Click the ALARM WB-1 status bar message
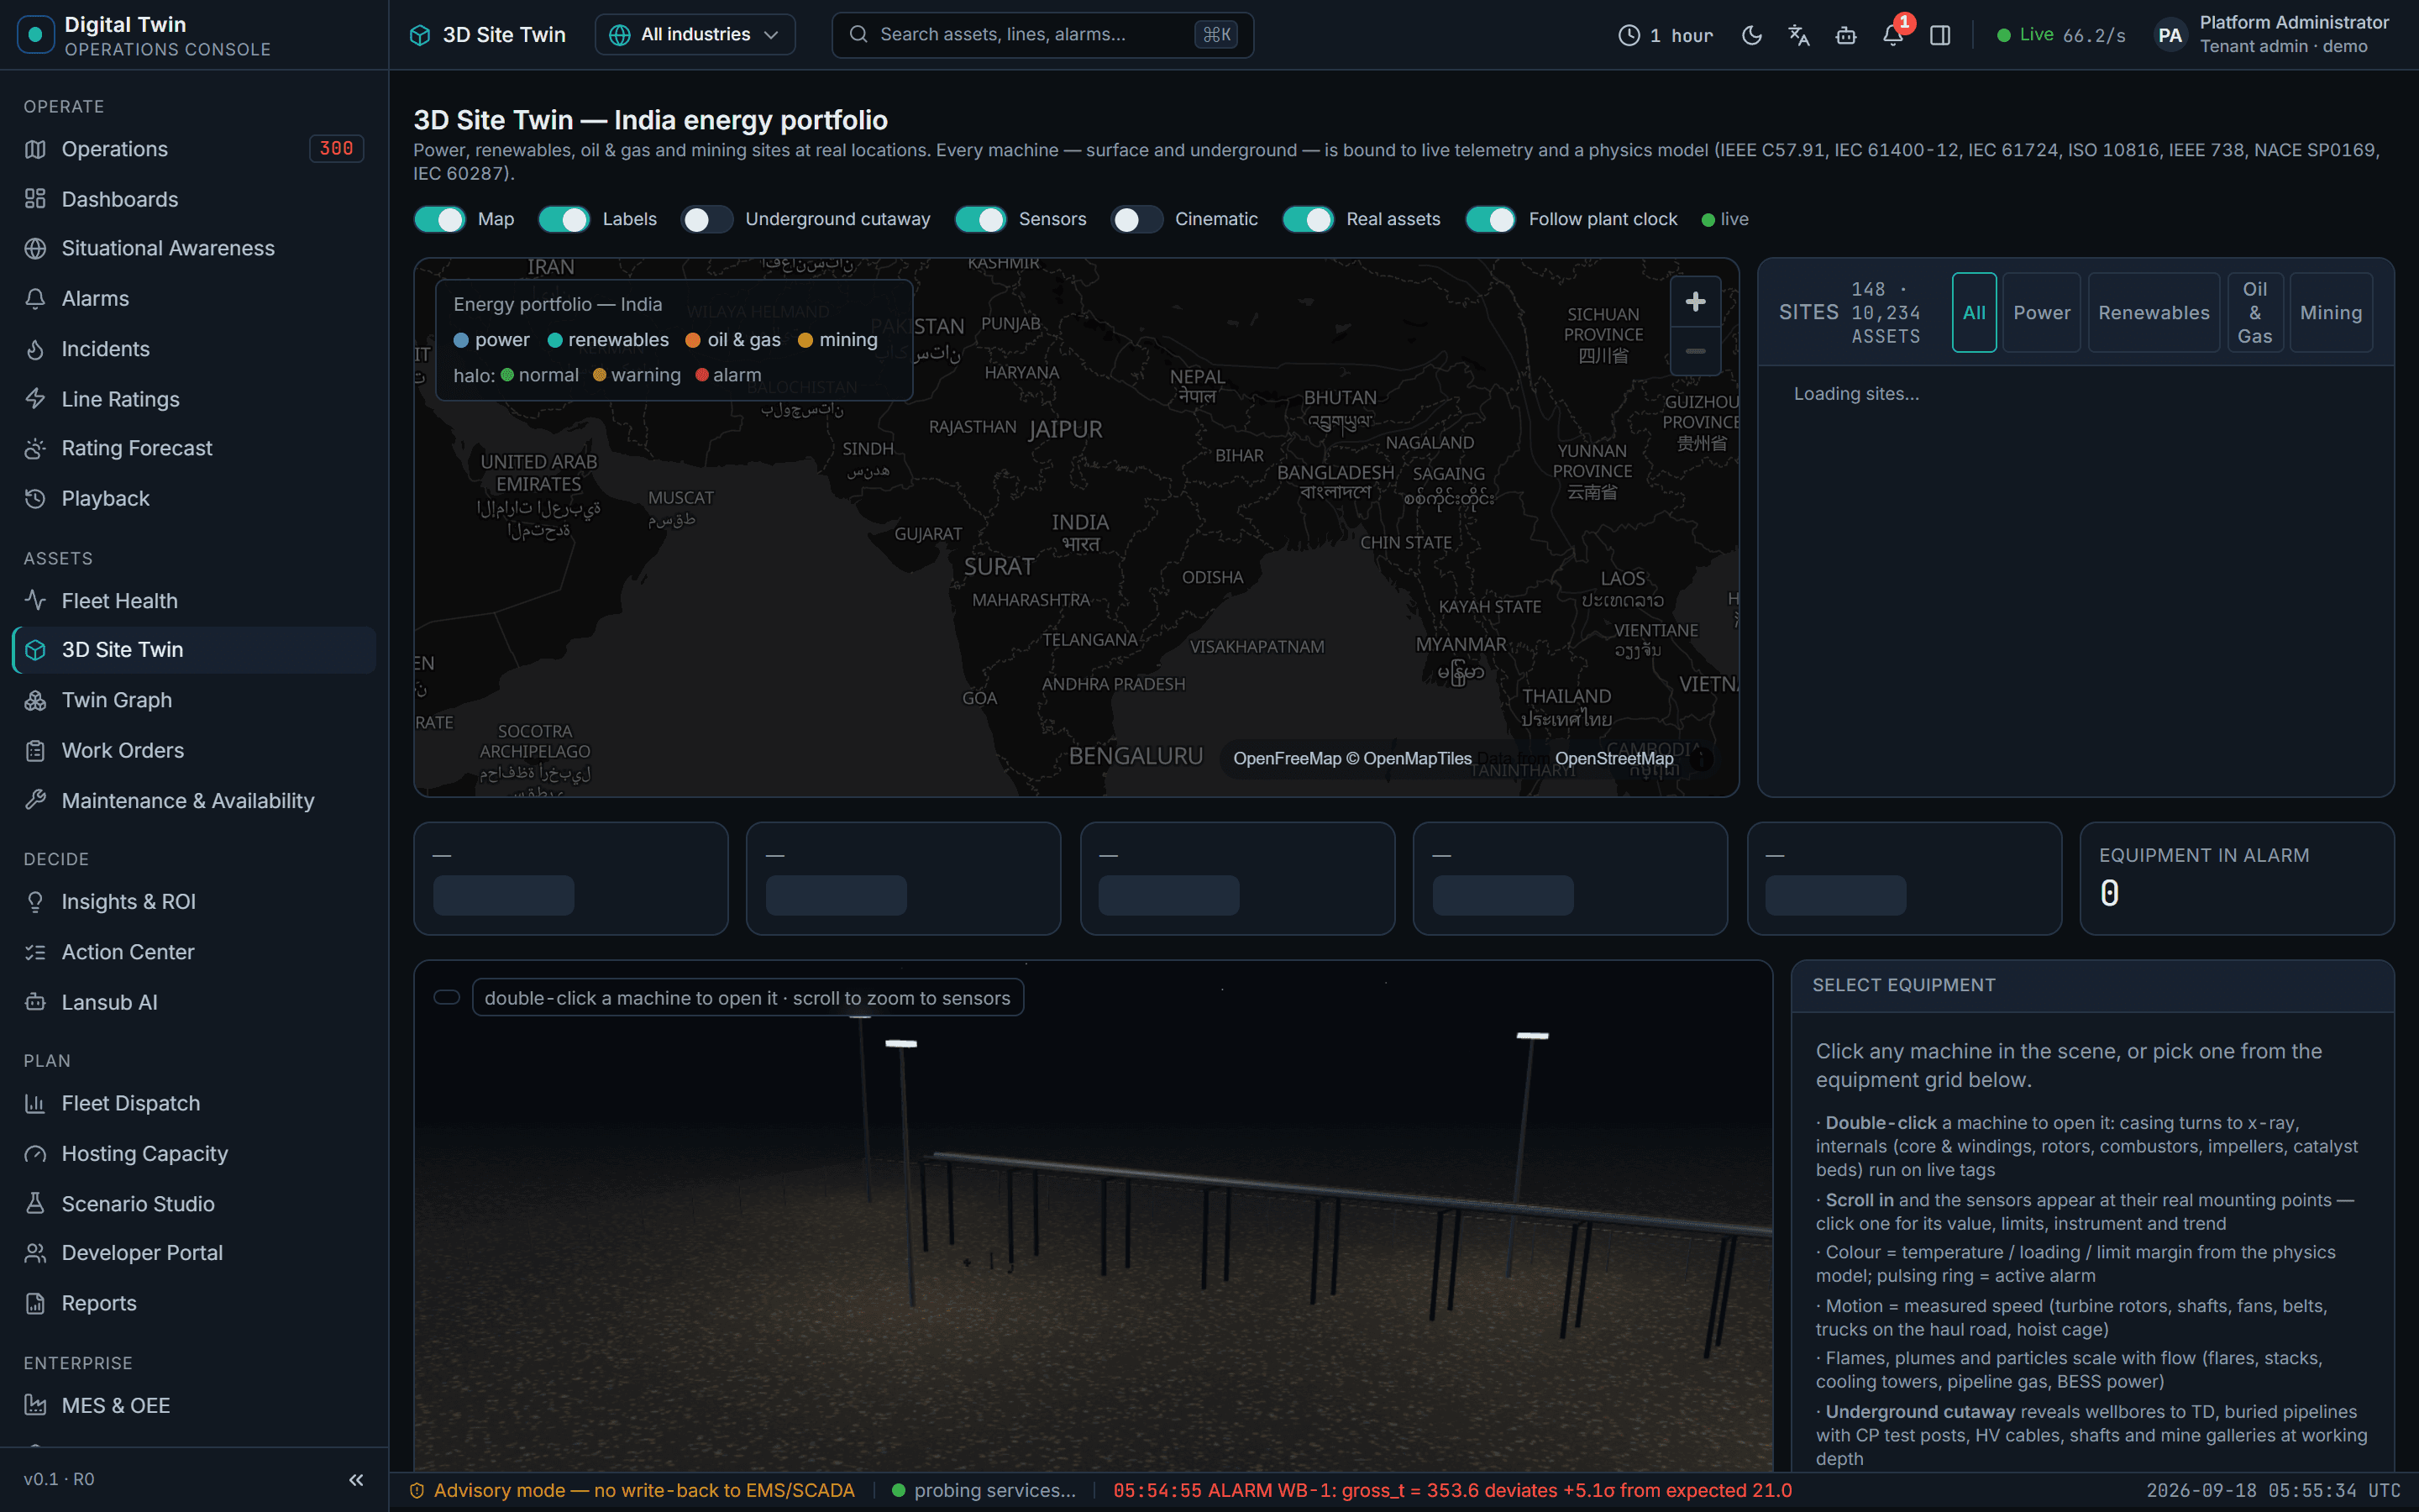 click(1451, 1490)
